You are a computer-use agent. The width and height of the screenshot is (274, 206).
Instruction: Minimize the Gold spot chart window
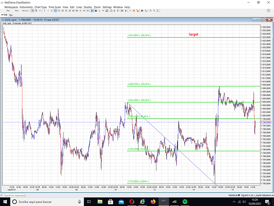pos(255,20)
